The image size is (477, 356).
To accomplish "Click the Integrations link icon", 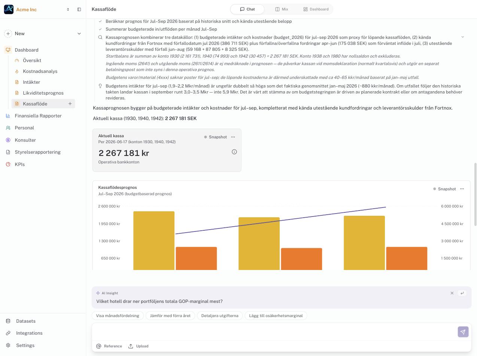I will click(8, 333).
